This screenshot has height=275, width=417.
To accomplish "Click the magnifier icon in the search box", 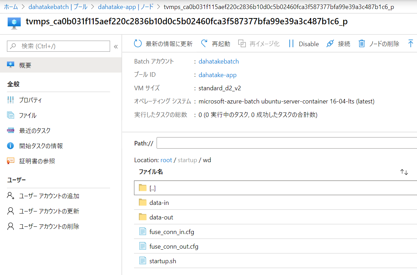I will pyautogui.click(x=14, y=46).
